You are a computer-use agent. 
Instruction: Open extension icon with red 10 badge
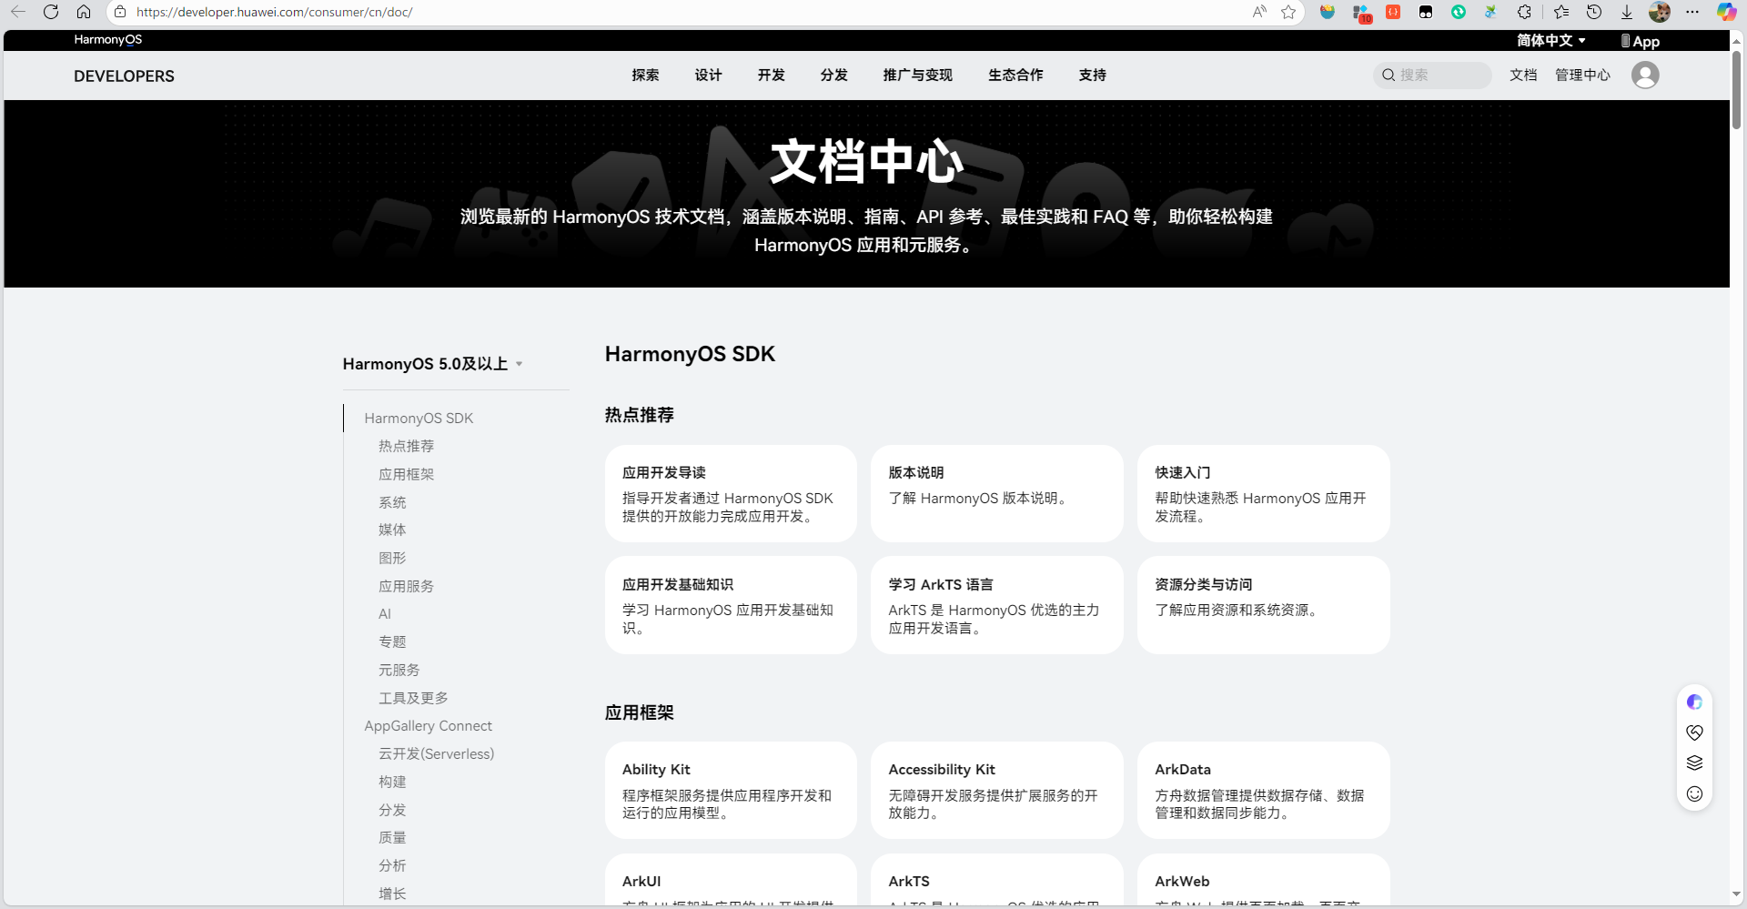[1361, 13]
